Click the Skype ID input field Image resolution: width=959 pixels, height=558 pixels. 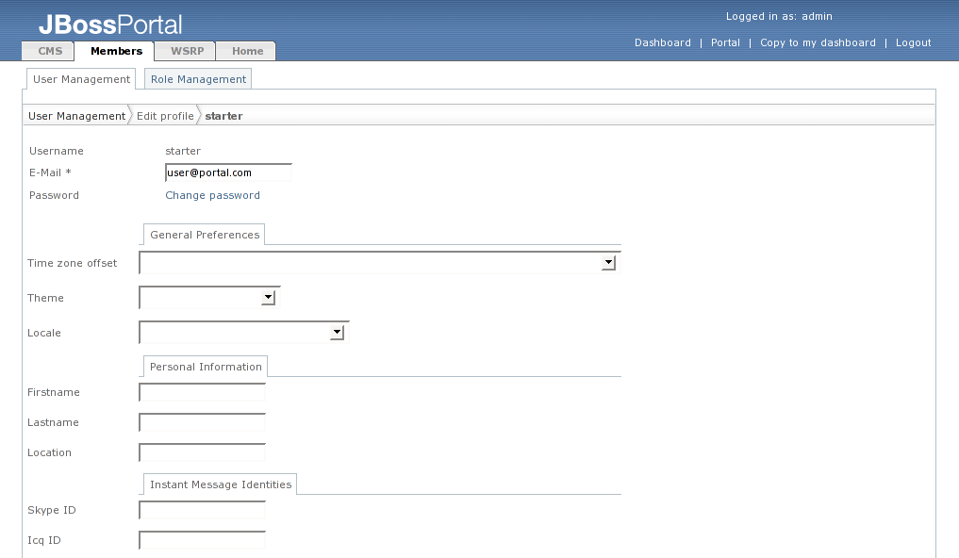point(203,511)
